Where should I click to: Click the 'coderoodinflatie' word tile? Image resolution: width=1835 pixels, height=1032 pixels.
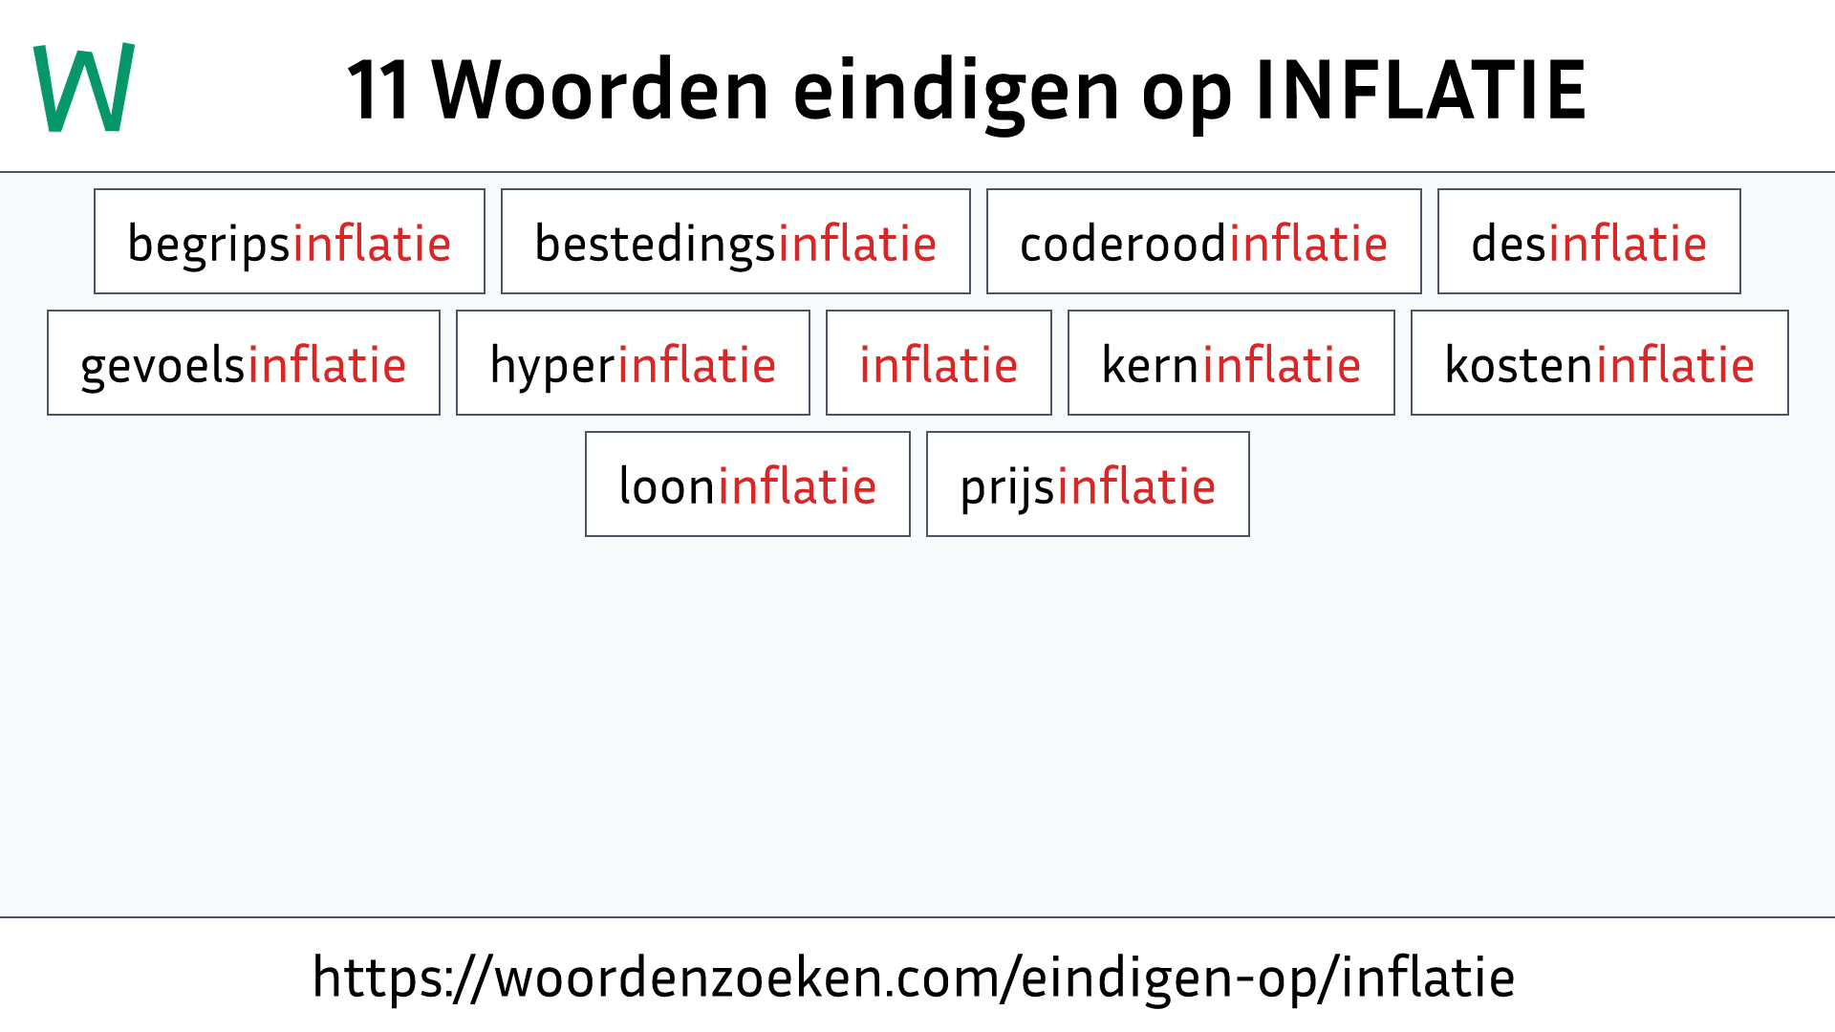pyautogui.click(x=1202, y=240)
